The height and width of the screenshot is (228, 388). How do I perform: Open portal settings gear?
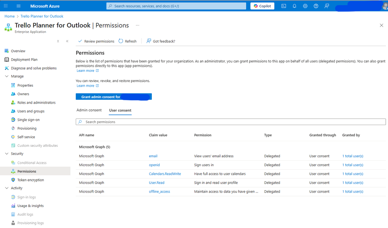[305, 6]
